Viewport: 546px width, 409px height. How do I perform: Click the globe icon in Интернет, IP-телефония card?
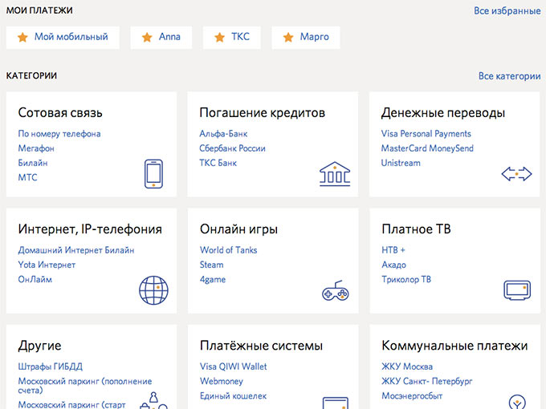[x=153, y=290]
